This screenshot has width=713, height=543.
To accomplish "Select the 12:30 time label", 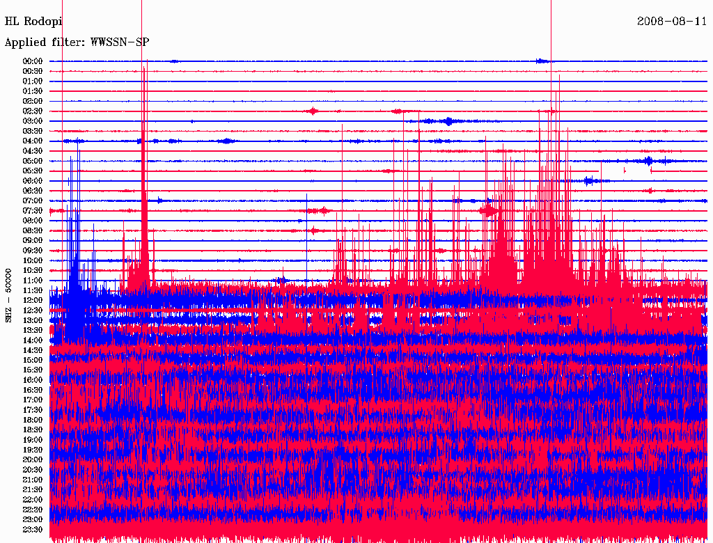I will click(33, 310).
